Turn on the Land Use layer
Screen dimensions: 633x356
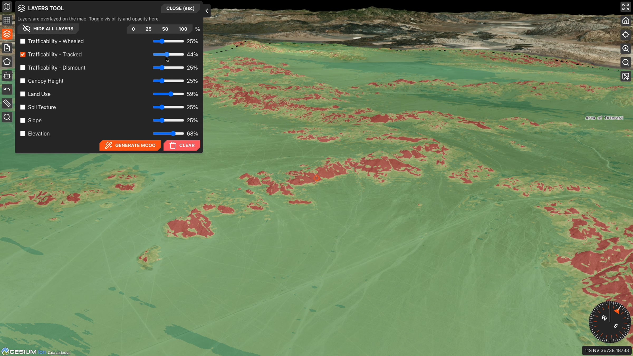click(23, 94)
